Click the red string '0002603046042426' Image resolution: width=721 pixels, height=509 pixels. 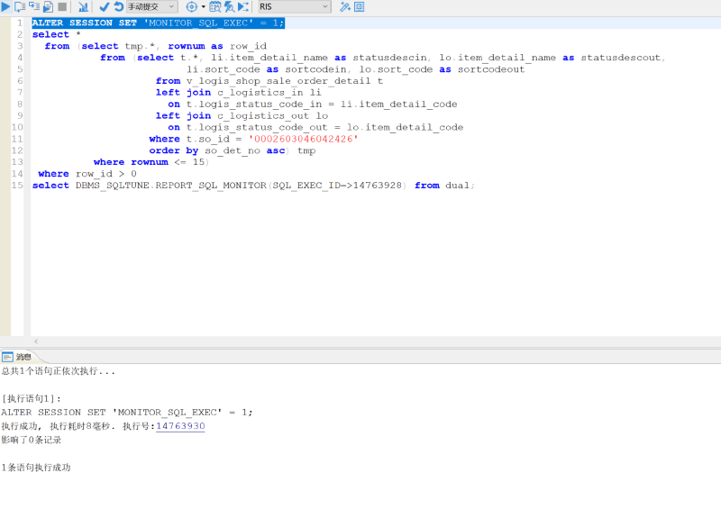303,139
